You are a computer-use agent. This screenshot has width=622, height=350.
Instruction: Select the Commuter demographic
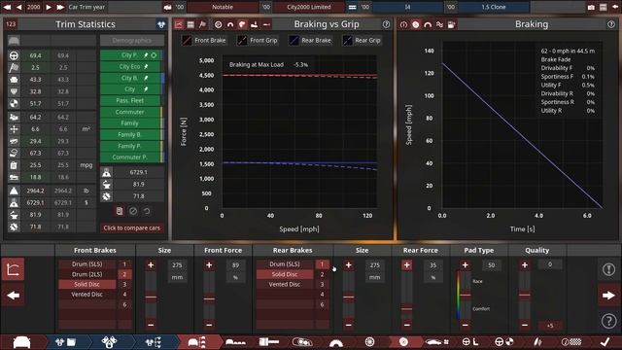coord(130,112)
